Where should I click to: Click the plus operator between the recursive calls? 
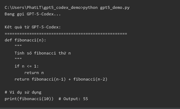[x=69, y=79]
